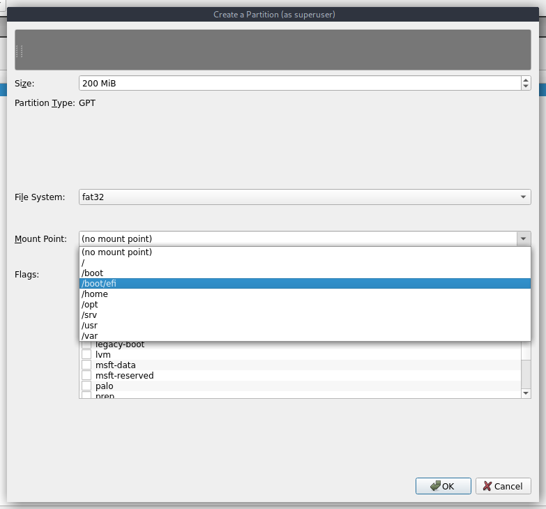Tick the palo flag checkbox
Image resolution: width=546 pixels, height=509 pixels.
tap(86, 386)
